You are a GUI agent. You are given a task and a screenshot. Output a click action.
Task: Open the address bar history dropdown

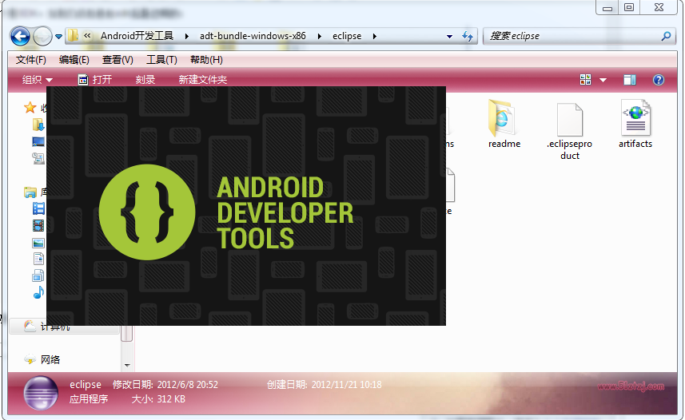pyautogui.click(x=449, y=36)
